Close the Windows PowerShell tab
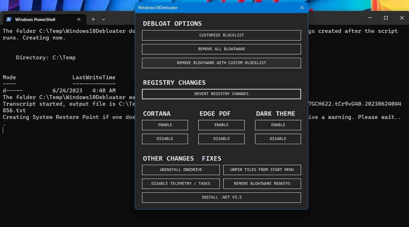The width and height of the screenshot is (409, 227). (79, 20)
